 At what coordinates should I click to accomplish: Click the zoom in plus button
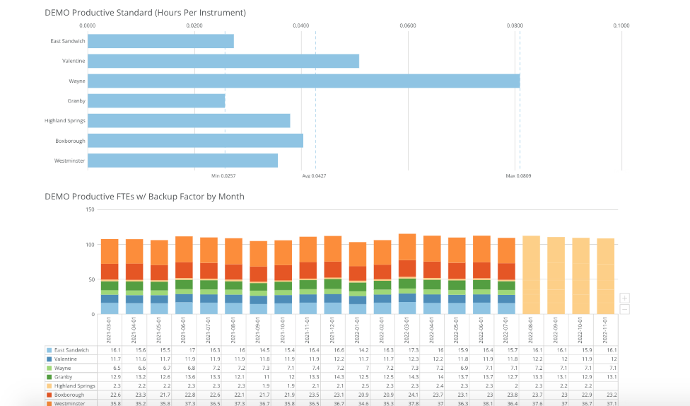(624, 298)
